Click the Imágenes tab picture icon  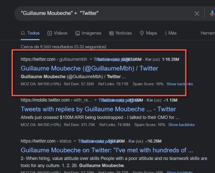[x=78, y=33]
